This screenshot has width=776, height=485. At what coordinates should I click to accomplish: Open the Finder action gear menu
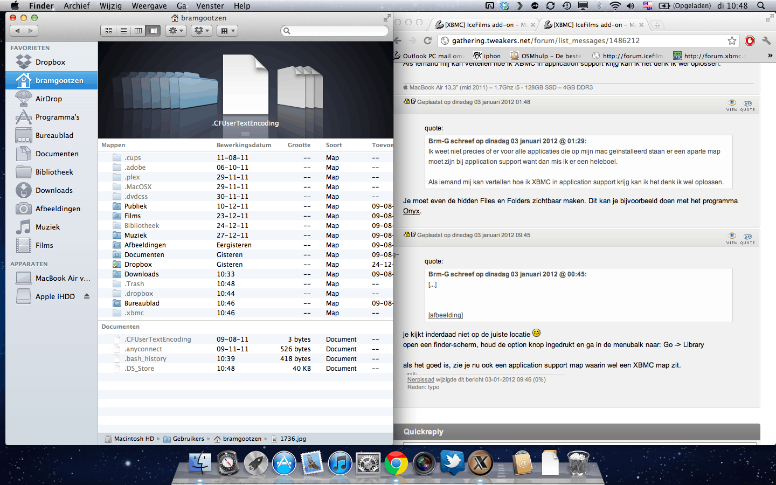176,31
